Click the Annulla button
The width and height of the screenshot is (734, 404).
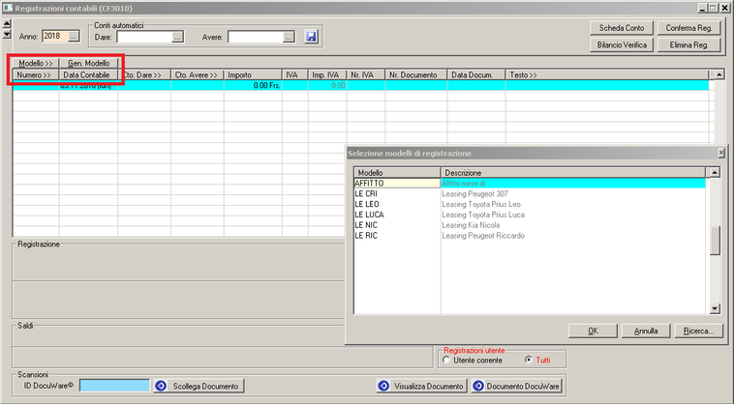click(645, 331)
